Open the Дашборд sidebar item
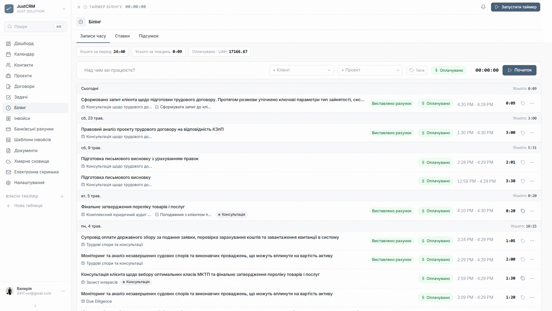 click(x=35, y=43)
